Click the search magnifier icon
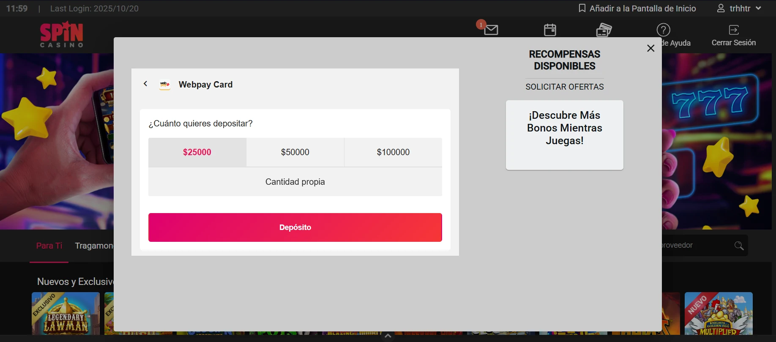776x342 pixels. (x=739, y=246)
